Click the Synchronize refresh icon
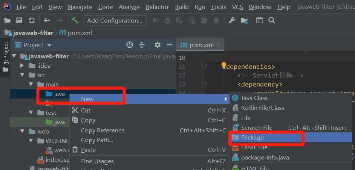 coord(32,21)
